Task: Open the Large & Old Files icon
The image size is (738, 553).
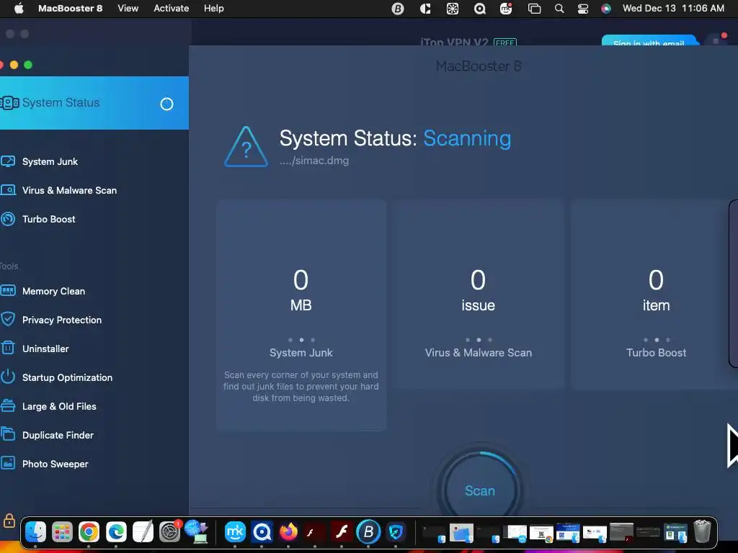Action: [x=7, y=406]
